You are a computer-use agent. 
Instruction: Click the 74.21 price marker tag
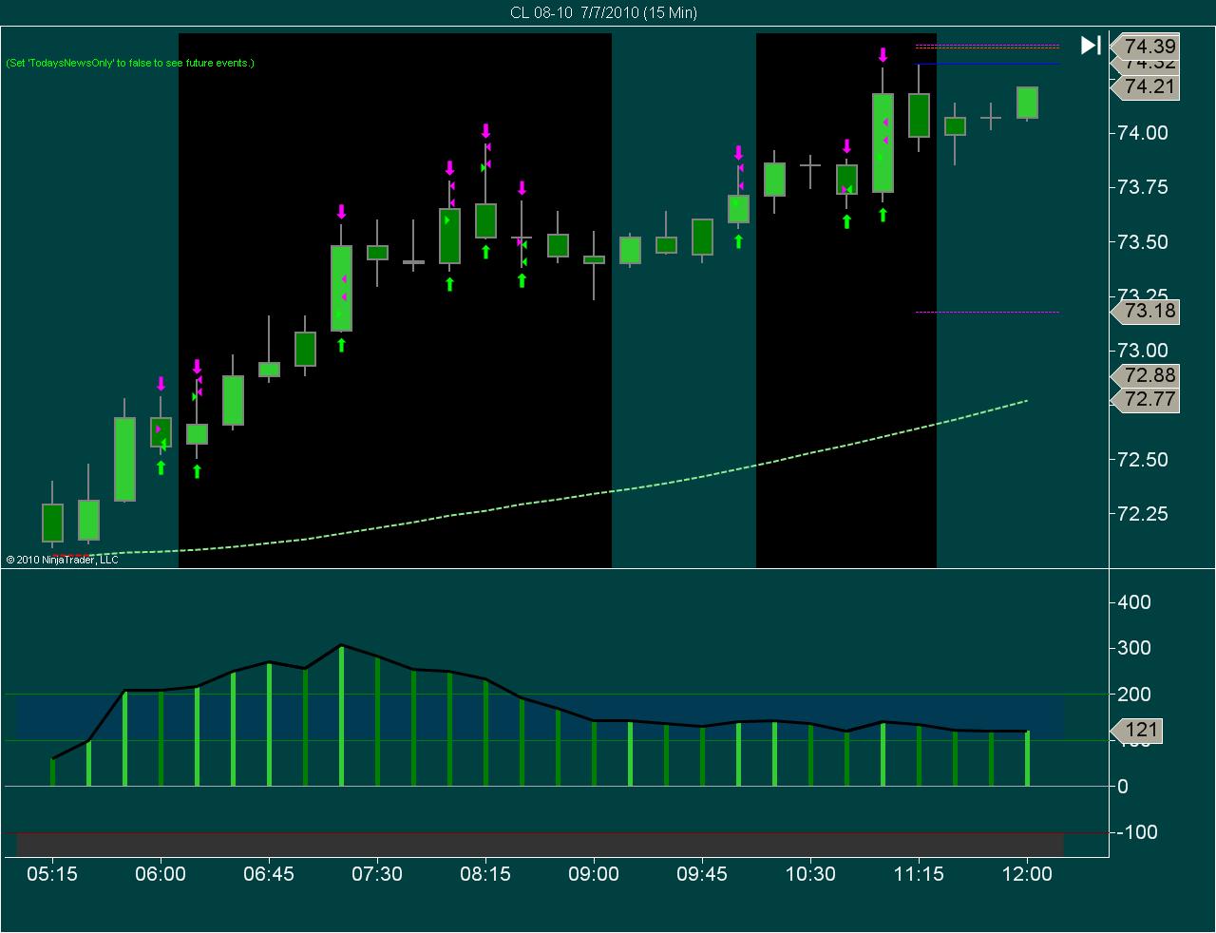[x=1145, y=86]
